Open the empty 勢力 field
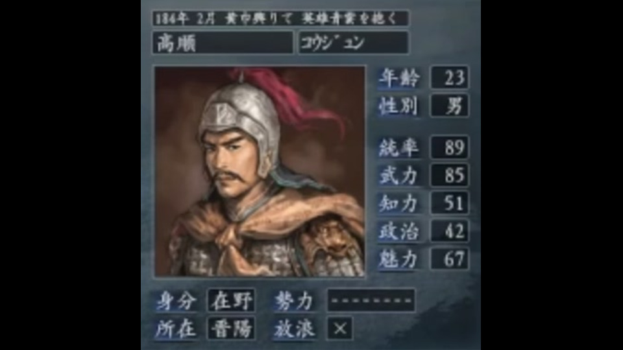 371,300
